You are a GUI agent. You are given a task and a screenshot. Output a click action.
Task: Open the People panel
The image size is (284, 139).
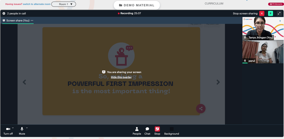[x=137, y=131]
